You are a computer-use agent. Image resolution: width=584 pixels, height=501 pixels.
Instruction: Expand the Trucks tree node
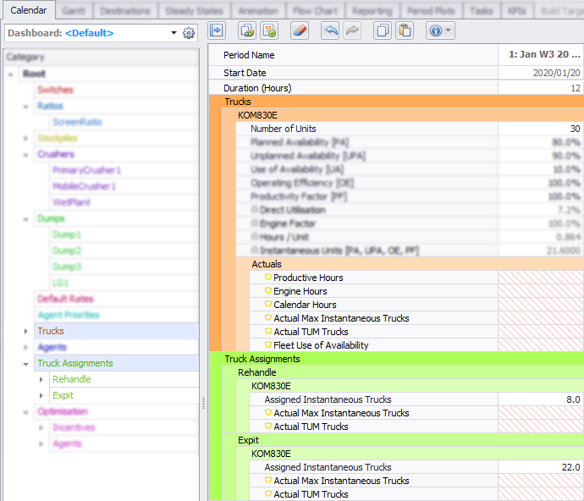26,331
